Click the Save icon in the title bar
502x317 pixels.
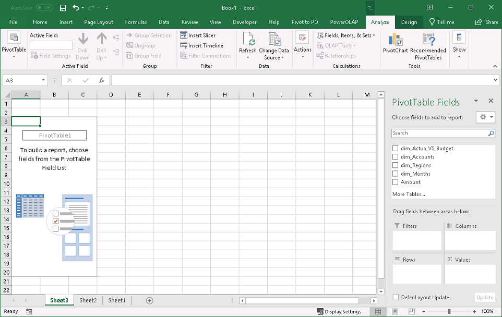pos(63,8)
